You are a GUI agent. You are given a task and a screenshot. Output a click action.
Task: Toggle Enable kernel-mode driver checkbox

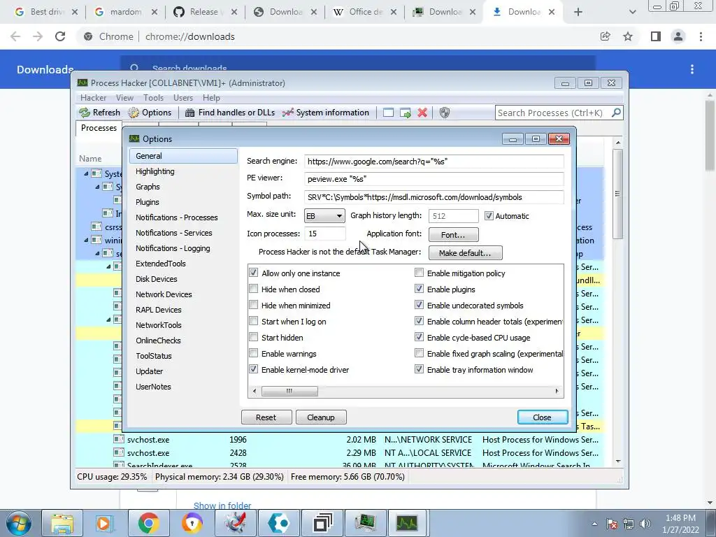tap(253, 369)
